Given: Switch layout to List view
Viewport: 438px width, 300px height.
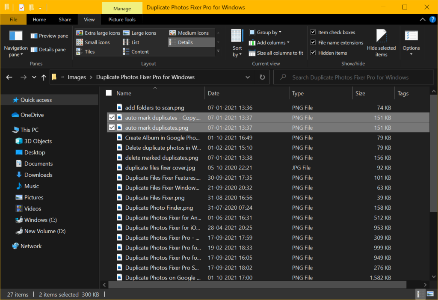Looking at the screenshot, I should 131,42.
